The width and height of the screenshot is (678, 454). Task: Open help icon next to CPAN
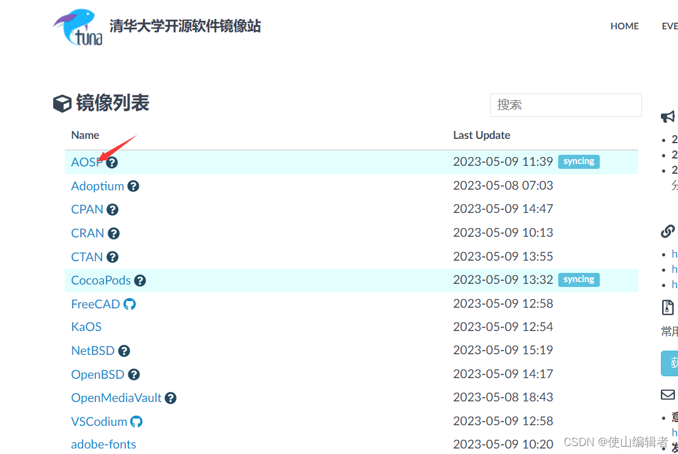click(x=112, y=209)
